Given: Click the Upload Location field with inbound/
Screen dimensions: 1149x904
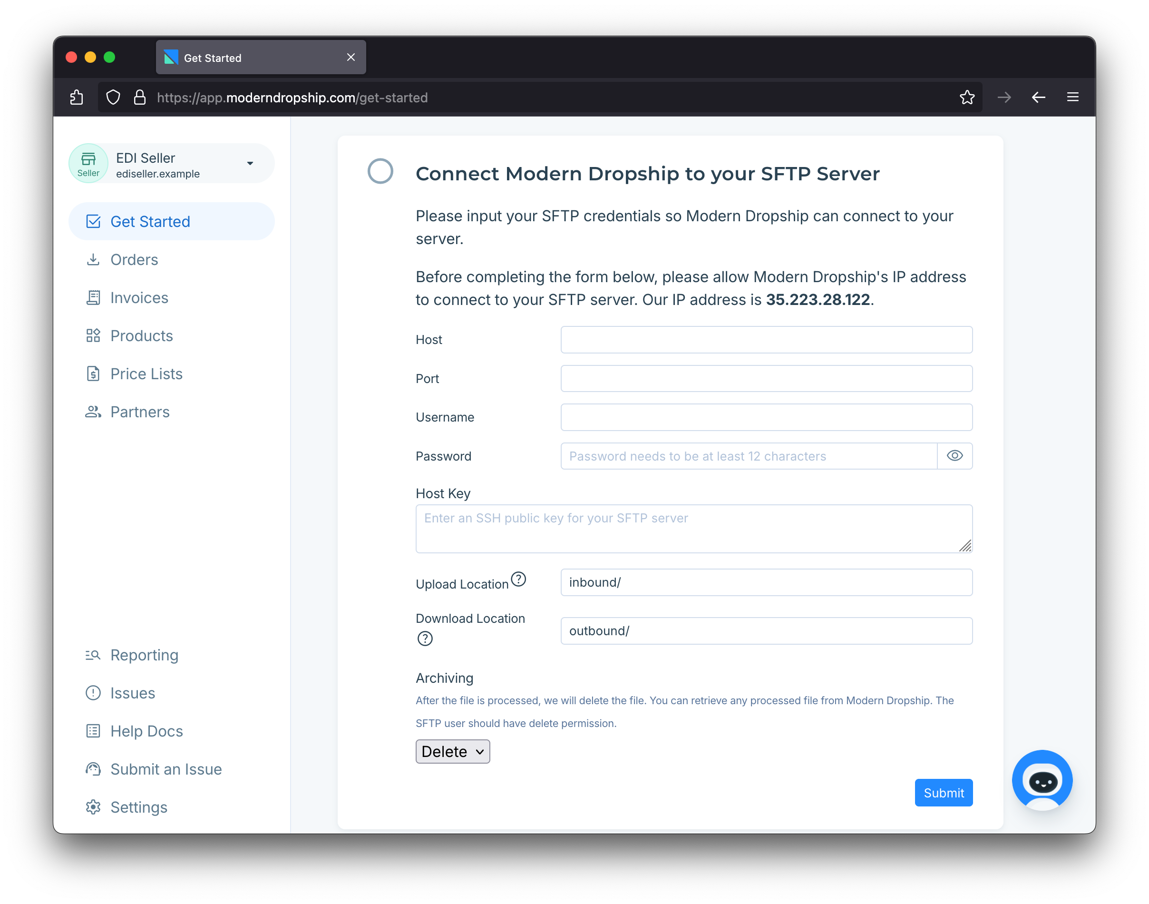Looking at the screenshot, I should coord(767,583).
